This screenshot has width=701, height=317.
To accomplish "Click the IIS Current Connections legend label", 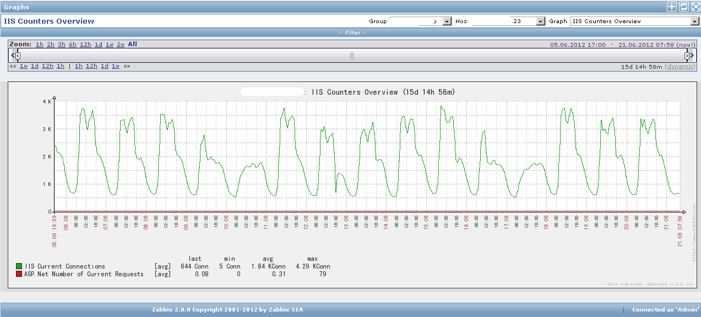I will coord(65,266).
